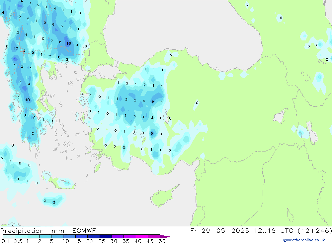This screenshot has height=243, width=332.
Task: Select the 30–35 mm legend color swatch
Action: (118, 236)
